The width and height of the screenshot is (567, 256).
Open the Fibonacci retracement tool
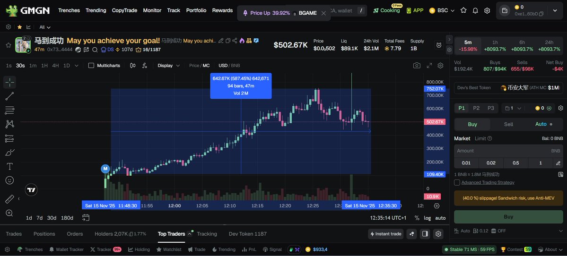(x=10, y=110)
